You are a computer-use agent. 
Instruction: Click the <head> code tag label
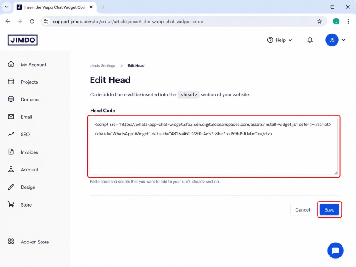tap(189, 94)
